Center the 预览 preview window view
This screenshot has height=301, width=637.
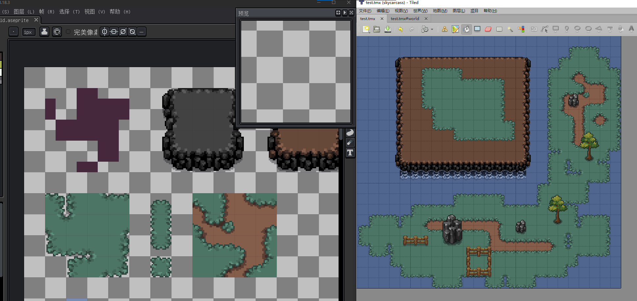coord(338,13)
